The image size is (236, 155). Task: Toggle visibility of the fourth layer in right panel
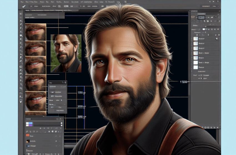point(192,53)
